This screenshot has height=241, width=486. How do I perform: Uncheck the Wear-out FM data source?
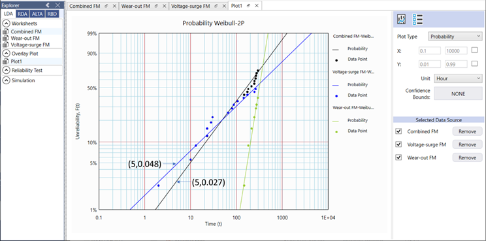coord(399,157)
